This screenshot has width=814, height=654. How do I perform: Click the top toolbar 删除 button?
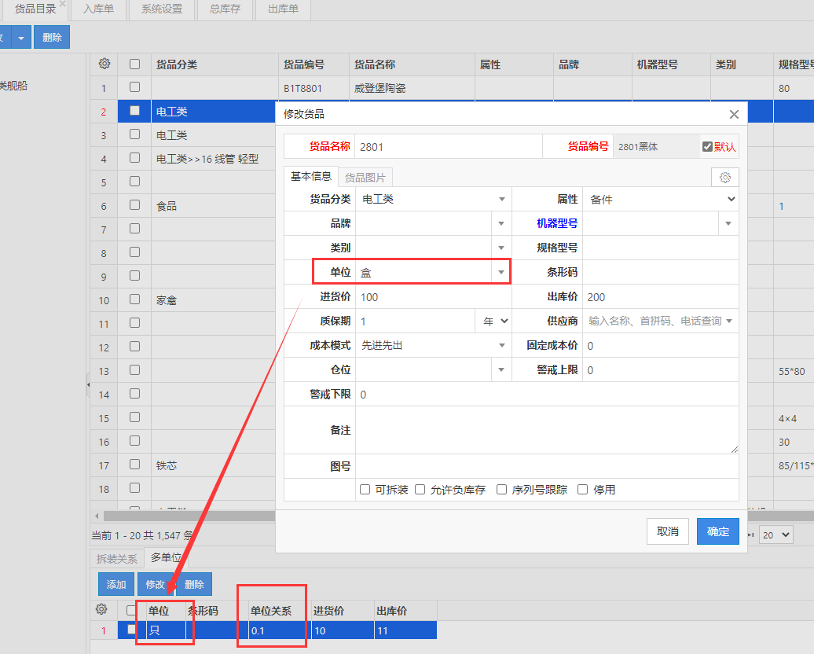tap(52, 38)
